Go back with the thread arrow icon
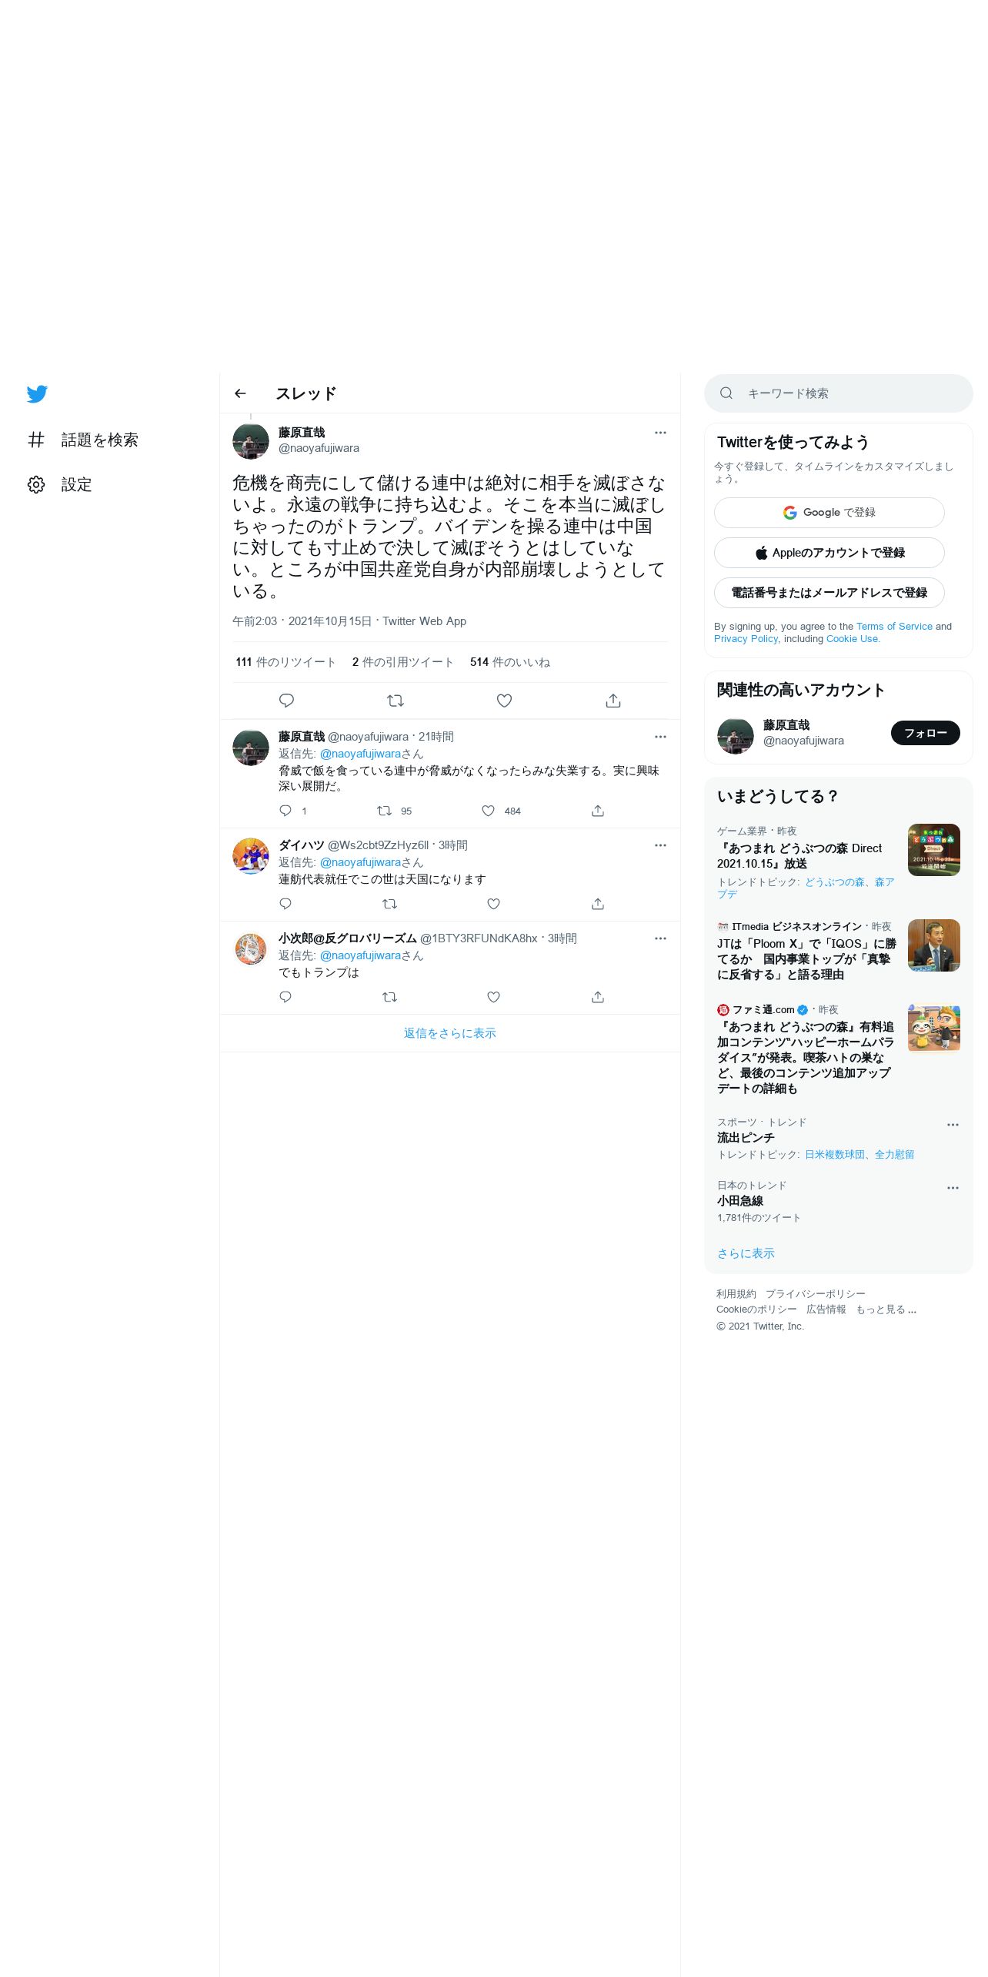The height and width of the screenshot is (1977, 988). pos(240,393)
